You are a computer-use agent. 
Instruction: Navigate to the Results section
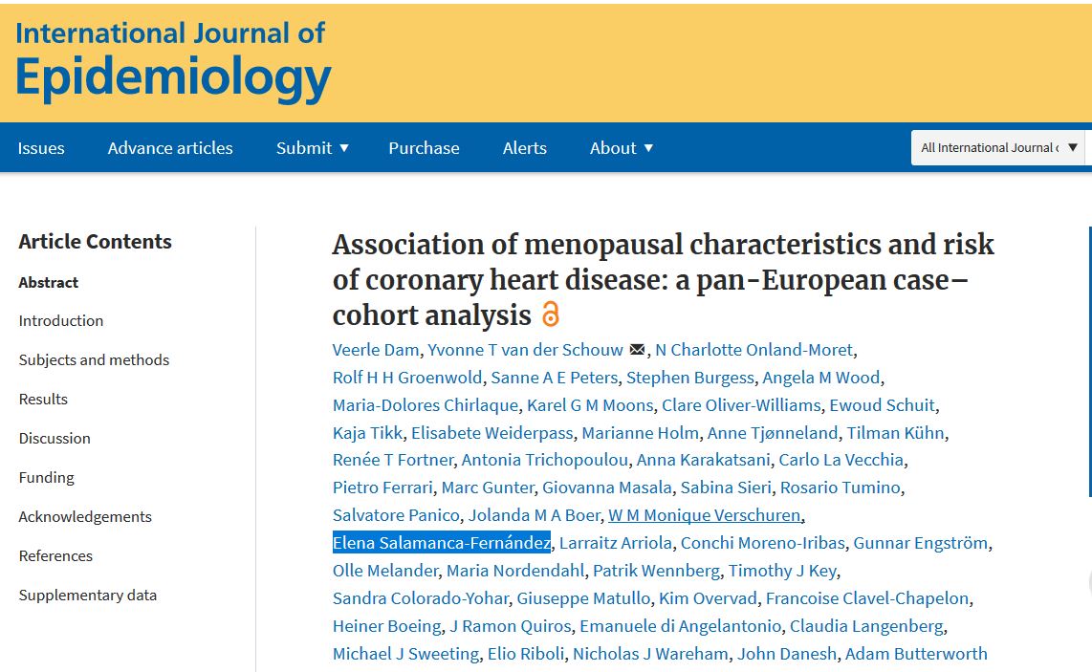tap(43, 400)
